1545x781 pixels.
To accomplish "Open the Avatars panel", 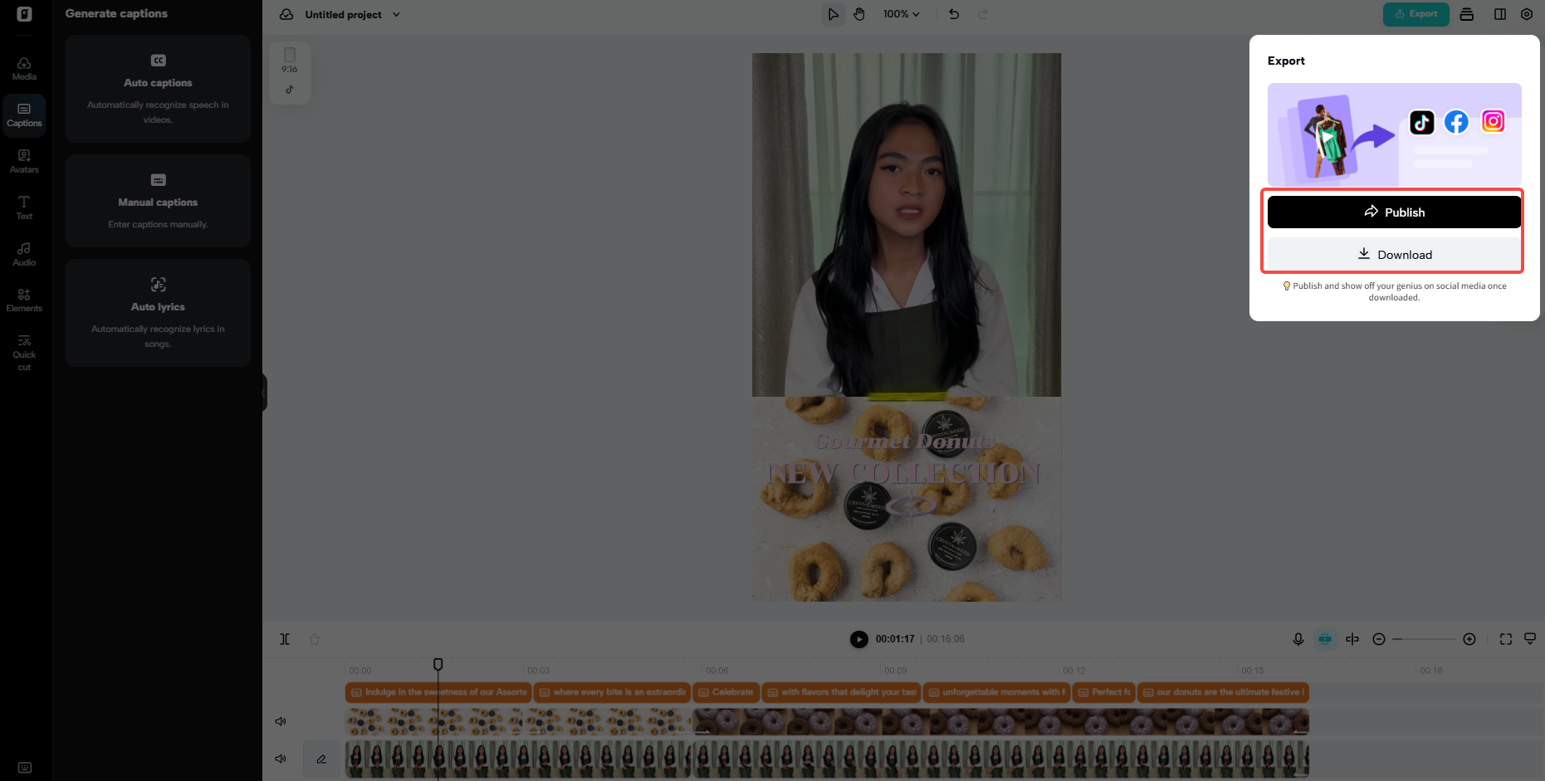I will point(24,162).
